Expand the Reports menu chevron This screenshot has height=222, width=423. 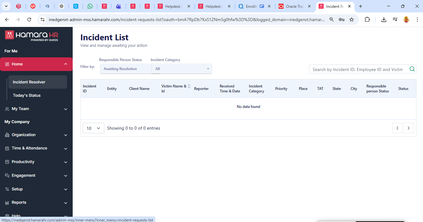point(66,203)
